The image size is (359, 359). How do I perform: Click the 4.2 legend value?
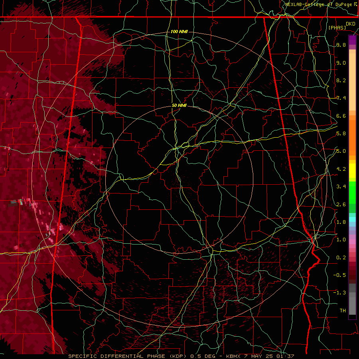(x=341, y=169)
